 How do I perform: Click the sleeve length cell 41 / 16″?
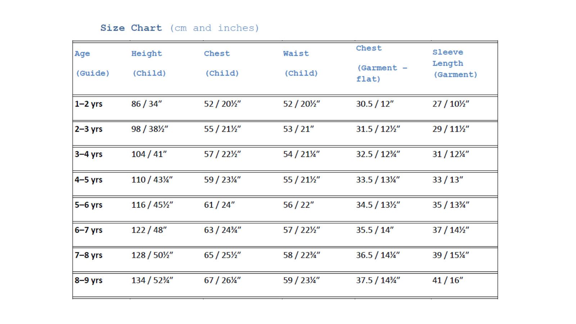[447, 280]
